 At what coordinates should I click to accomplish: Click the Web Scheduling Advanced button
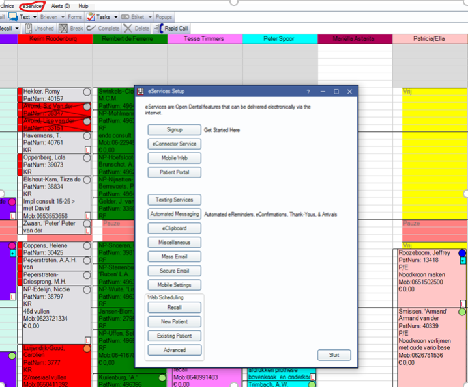(174, 350)
